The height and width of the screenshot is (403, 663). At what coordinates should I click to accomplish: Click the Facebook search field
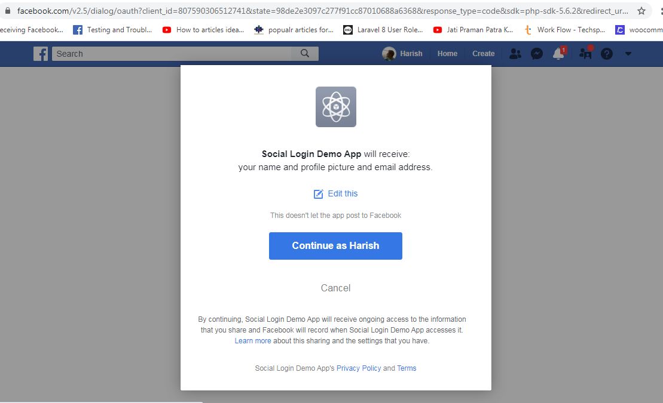pos(172,54)
